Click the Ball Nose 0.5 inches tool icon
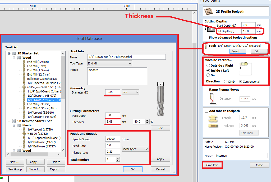Viewport: 271px width, 182px height. click(24, 79)
